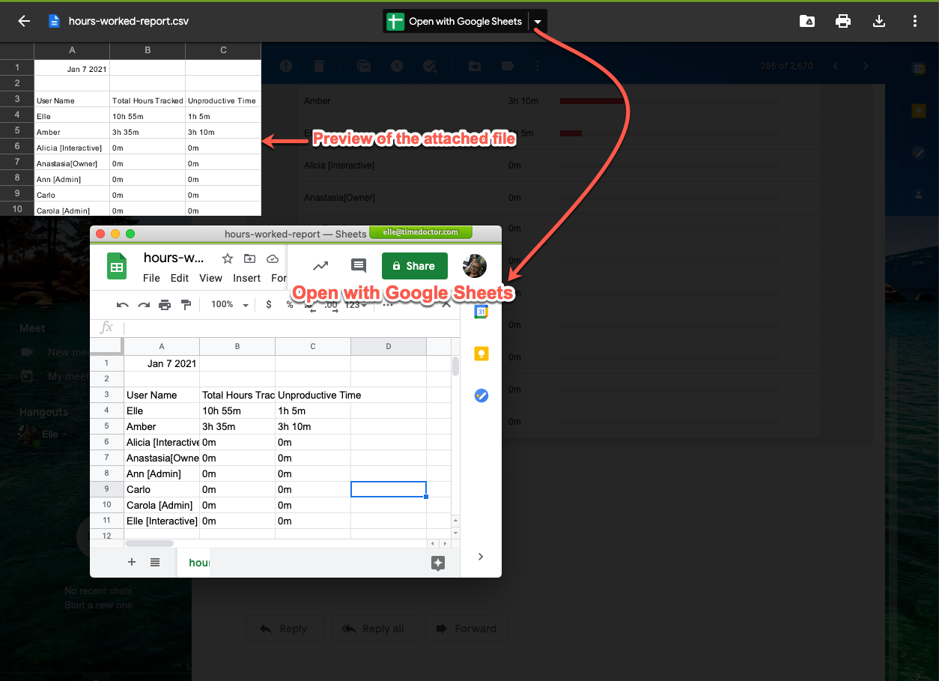Open the 123 number format dropdown
The height and width of the screenshot is (681, 939).
click(x=356, y=305)
